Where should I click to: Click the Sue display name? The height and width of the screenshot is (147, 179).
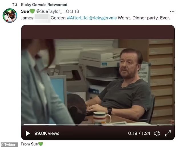click(x=25, y=11)
